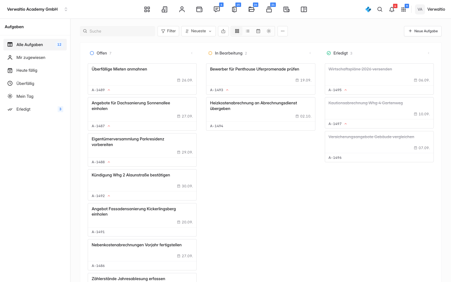Select Erledigt in the sidebar
Image resolution: width=451 pixels, height=282 pixels.
(35, 109)
